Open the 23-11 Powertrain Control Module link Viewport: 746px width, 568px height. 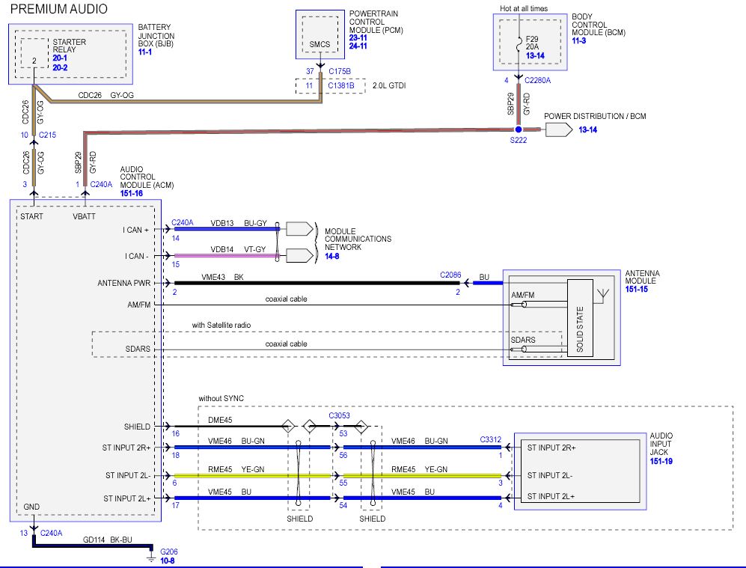tap(358, 36)
